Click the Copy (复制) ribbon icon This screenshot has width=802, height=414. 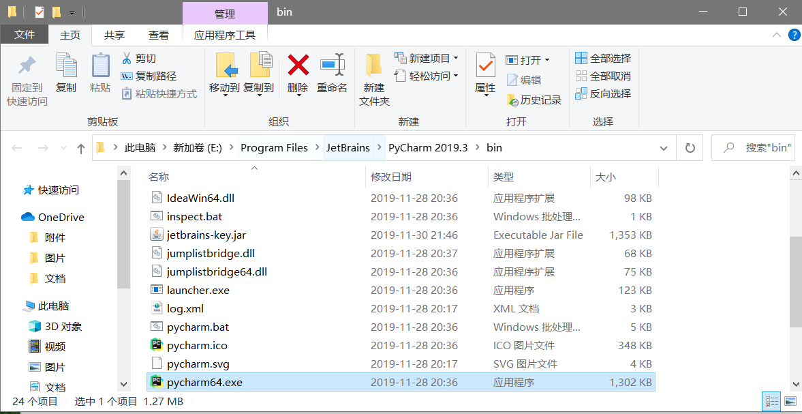[66, 65]
